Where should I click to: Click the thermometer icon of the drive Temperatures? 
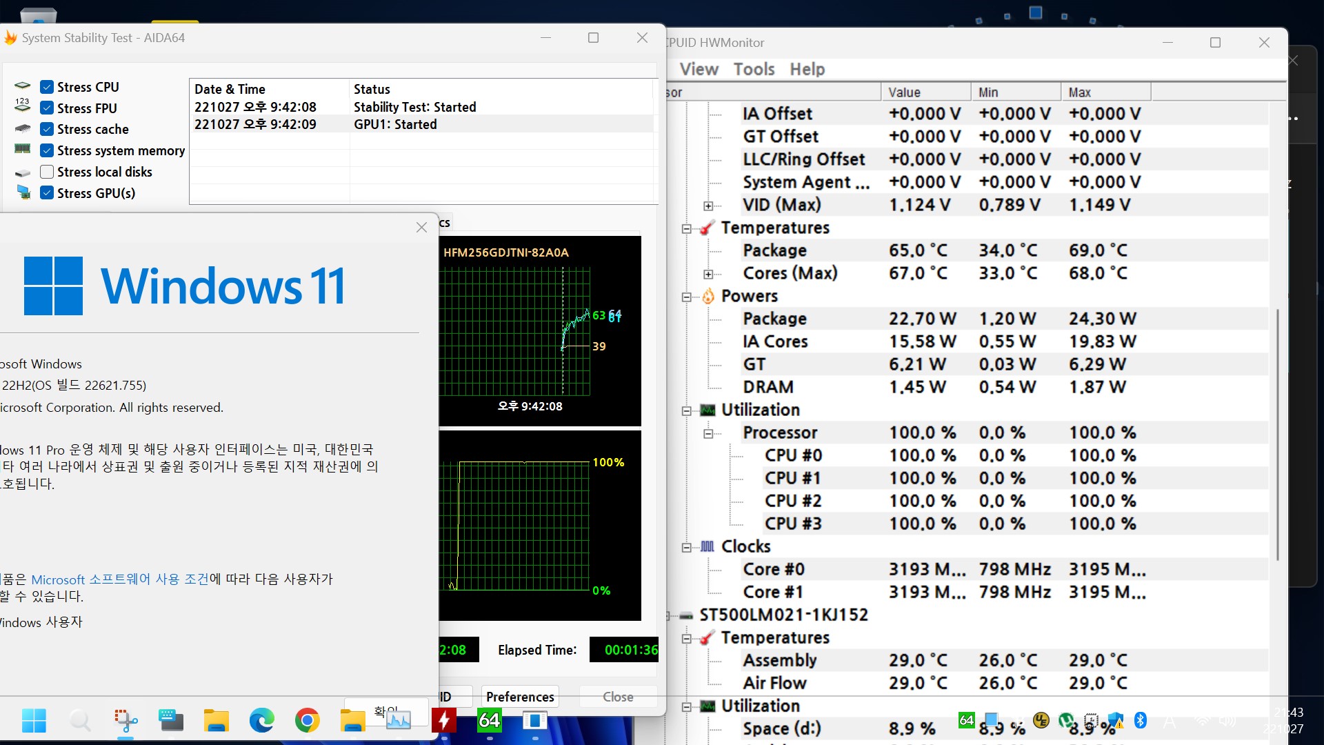point(707,637)
